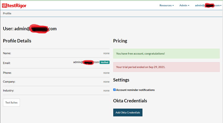This screenshot has height=123, width=223.
Task: Click the Company field value
Action: (106, 82)
